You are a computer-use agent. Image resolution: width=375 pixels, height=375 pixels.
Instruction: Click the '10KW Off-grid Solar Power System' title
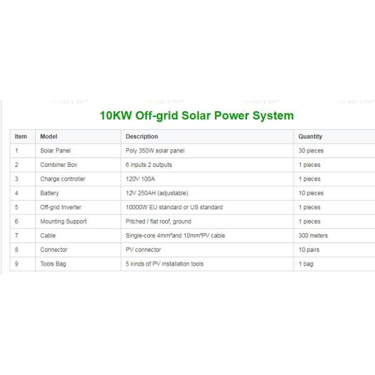[x=196, y=116]
